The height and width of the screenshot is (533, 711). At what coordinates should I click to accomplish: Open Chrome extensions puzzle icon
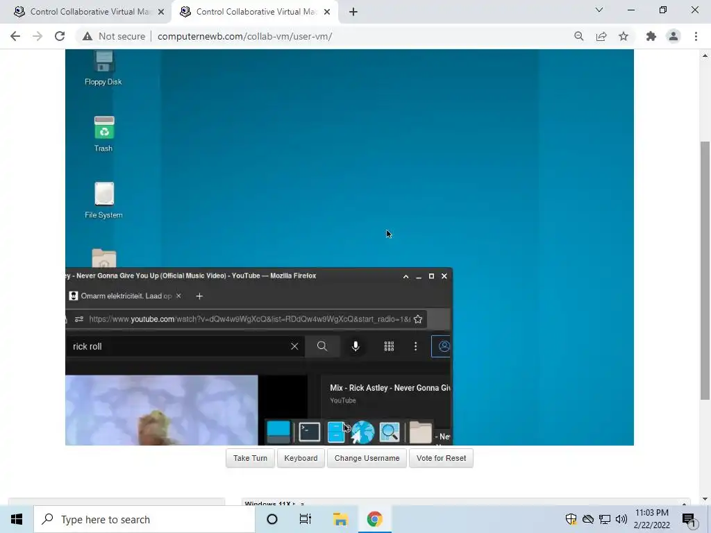tap(651, 36)
